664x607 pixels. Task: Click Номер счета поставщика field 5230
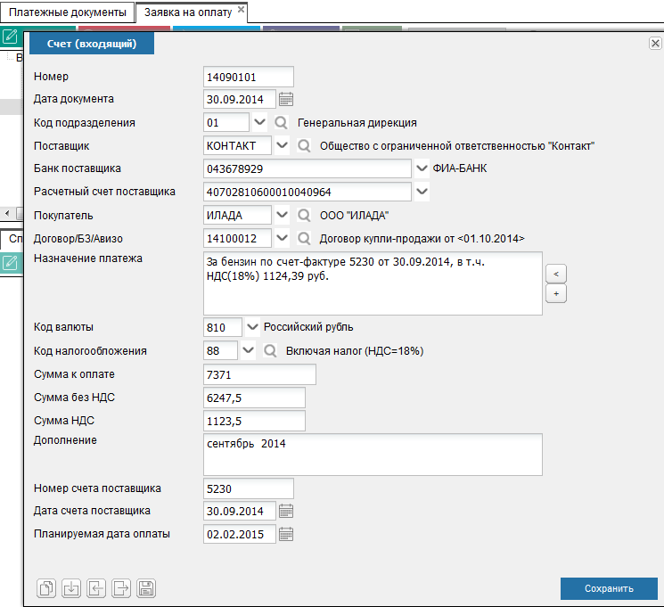[248, 488]
